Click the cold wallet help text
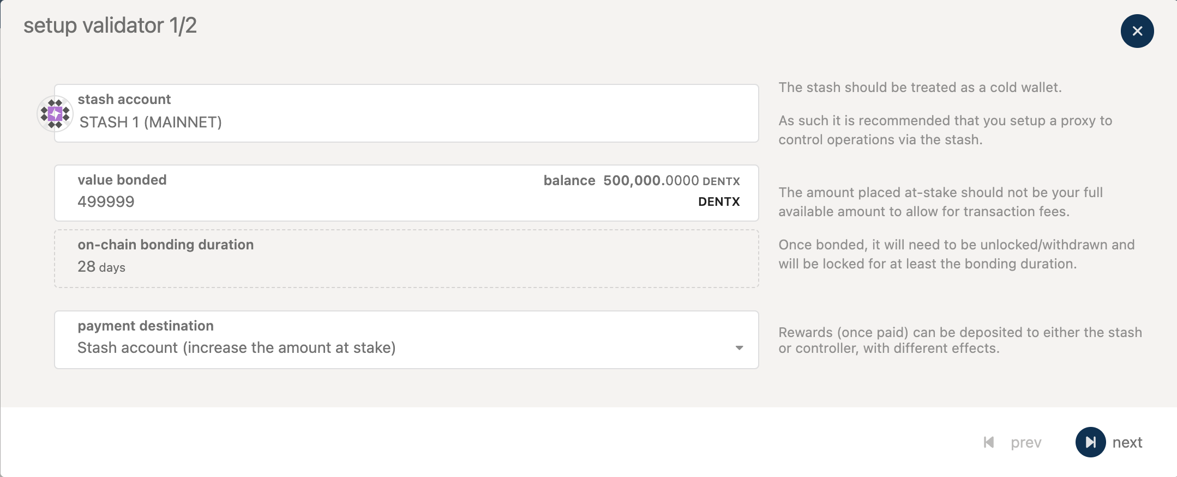 (920, 88)
